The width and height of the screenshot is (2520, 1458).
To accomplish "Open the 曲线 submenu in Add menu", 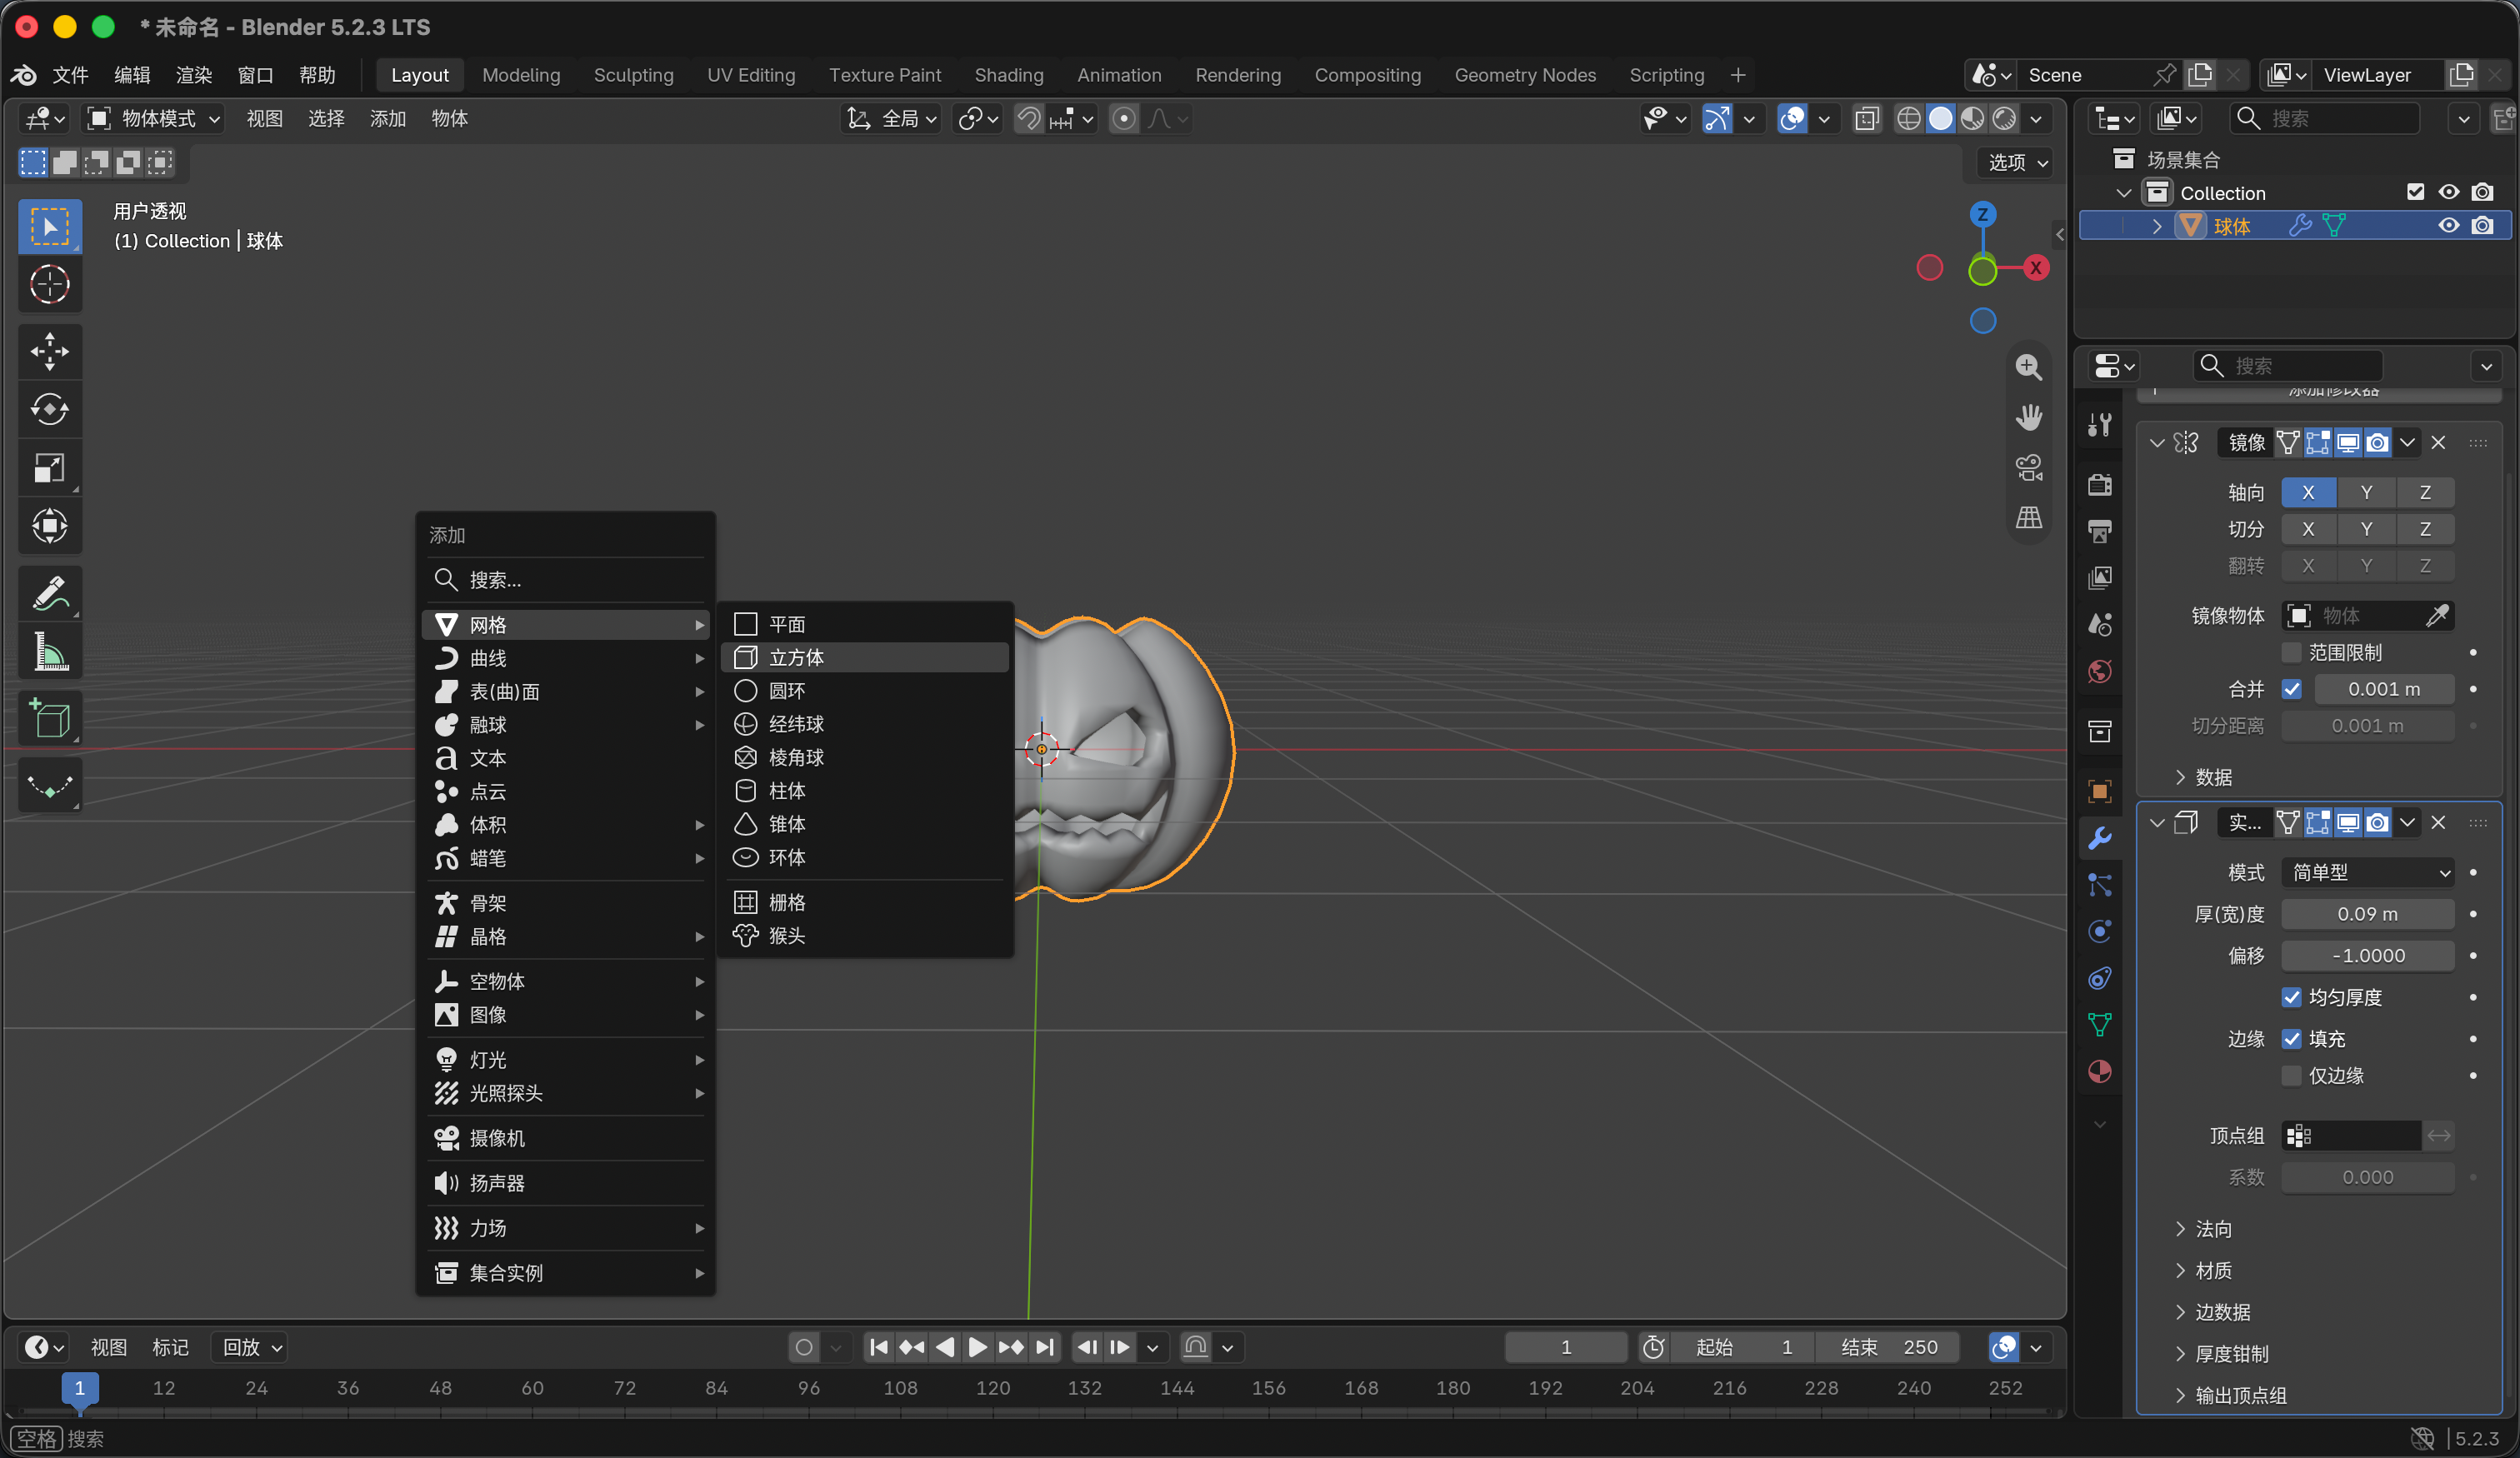I will point(566,659).
